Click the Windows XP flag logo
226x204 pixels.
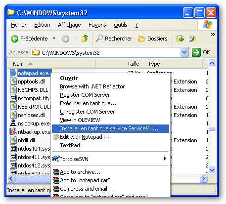(x=208, y=25)
